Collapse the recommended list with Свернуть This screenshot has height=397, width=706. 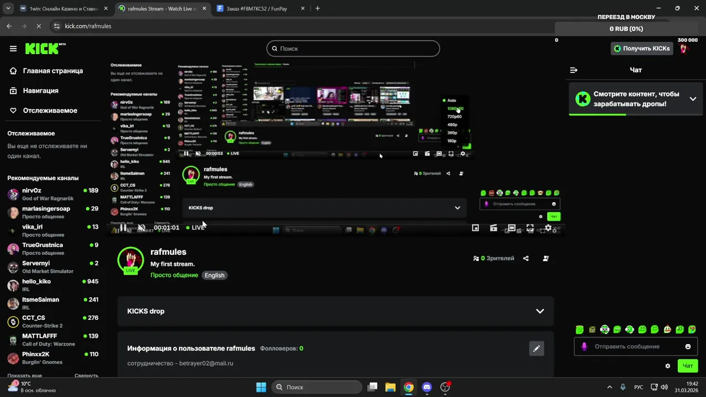(87, 375)
